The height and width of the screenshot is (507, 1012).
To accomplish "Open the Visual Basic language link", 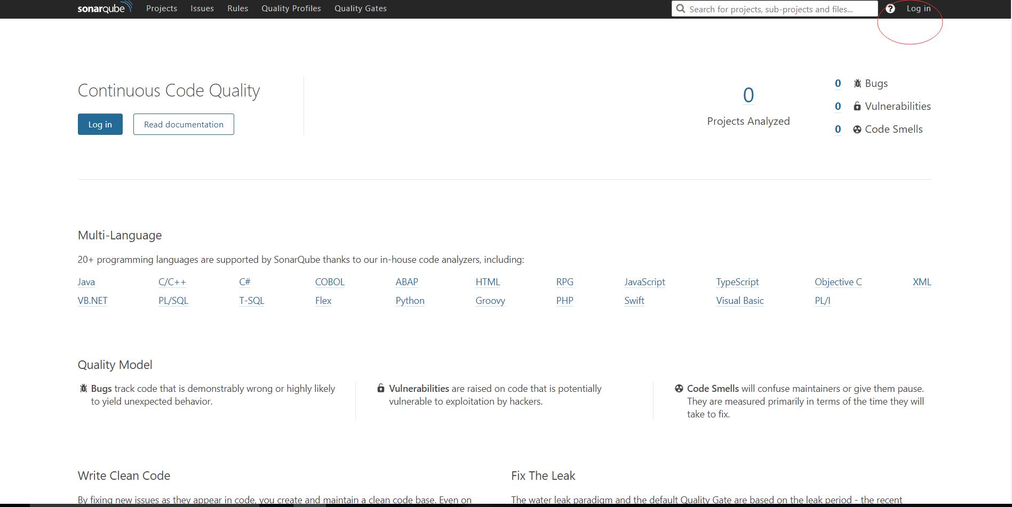I will coord(740,301).
